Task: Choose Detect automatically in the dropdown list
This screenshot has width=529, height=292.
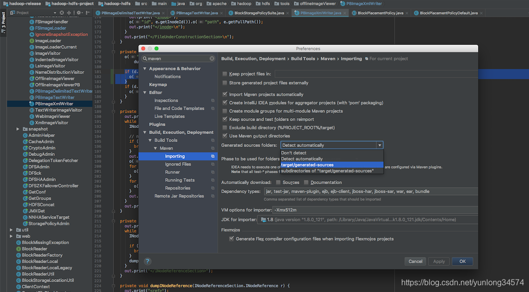Action: click(332, 159)
